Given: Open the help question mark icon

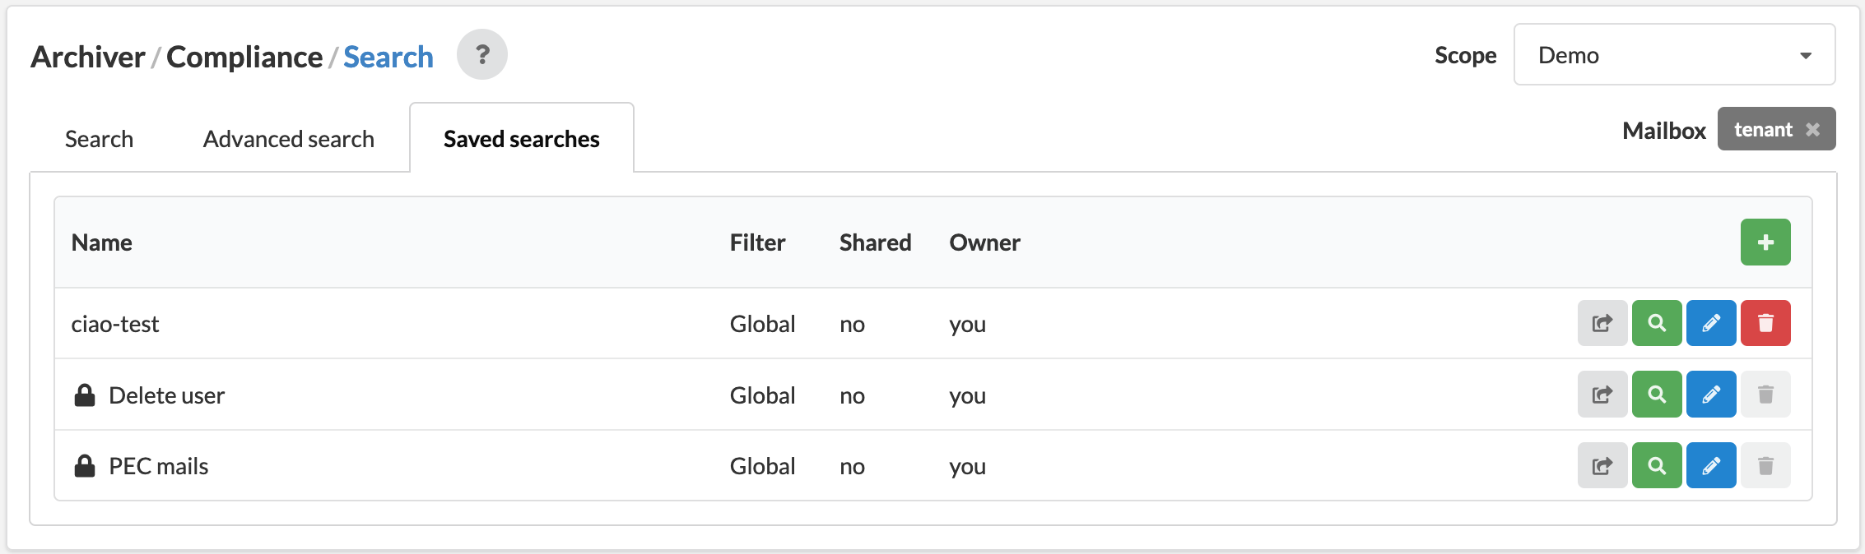Looking at the screenshot, I should [482, 54].
